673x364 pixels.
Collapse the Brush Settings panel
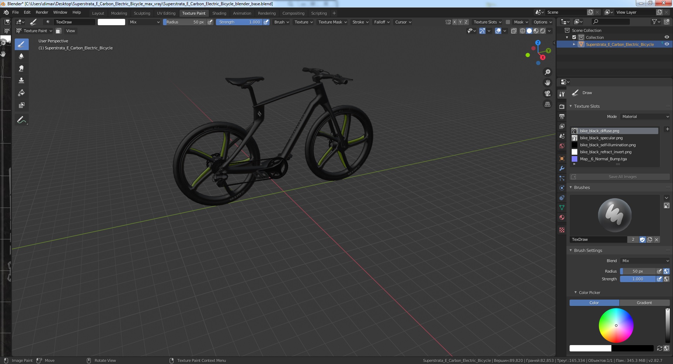tap(588, 251)
